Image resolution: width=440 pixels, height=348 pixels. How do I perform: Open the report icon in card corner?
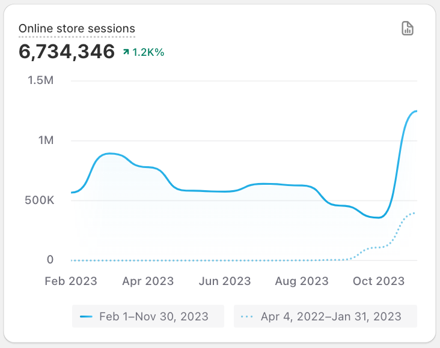click(x=408, y=28)
